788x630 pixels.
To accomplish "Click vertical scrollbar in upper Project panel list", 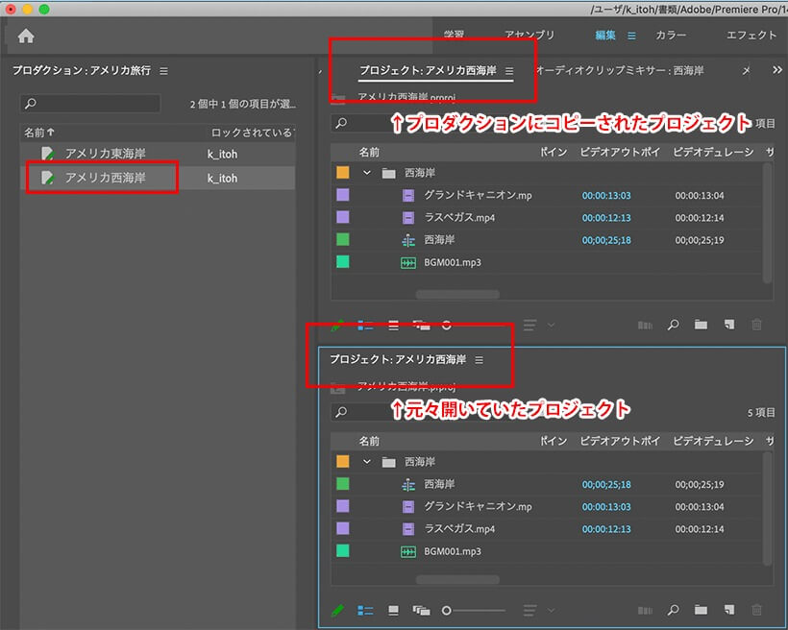I will click(x=767, y=223).
